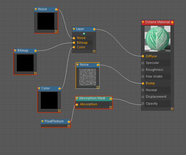Collapse the Absorption Medium node triangle
The height and width of the screenshot is (155, 186).
point(77,98)
